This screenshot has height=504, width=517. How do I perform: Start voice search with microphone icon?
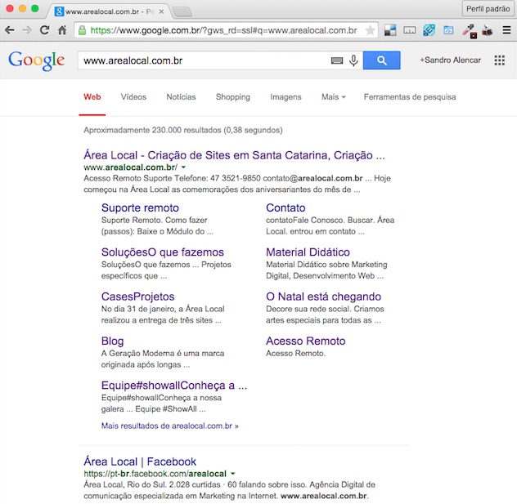tap(353, 60)
